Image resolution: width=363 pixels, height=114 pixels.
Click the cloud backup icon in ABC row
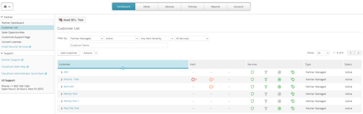(279, 72)
